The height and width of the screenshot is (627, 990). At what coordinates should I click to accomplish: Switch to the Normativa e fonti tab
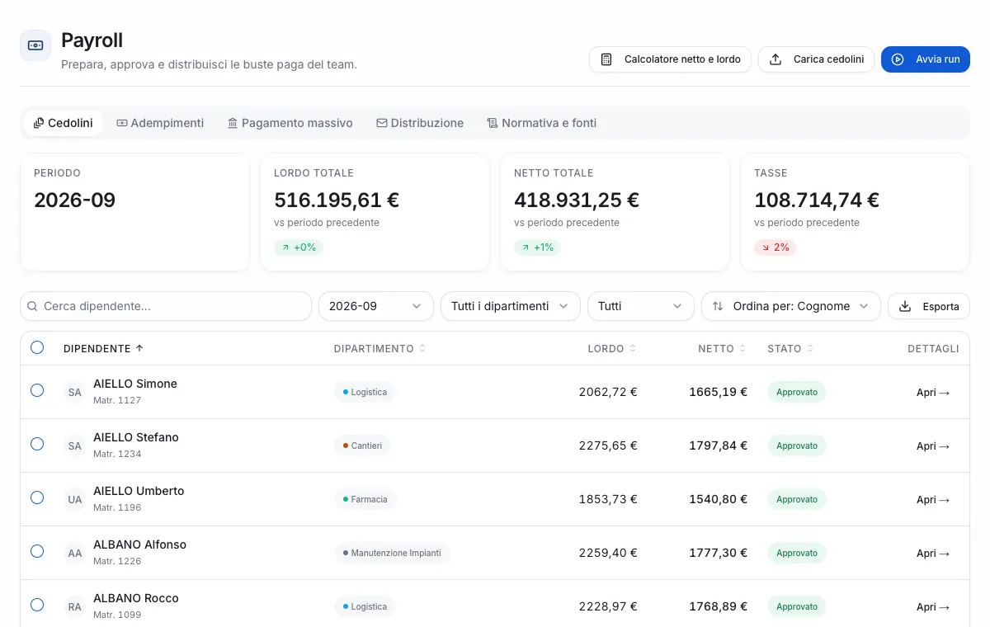[x=541, y=123]
